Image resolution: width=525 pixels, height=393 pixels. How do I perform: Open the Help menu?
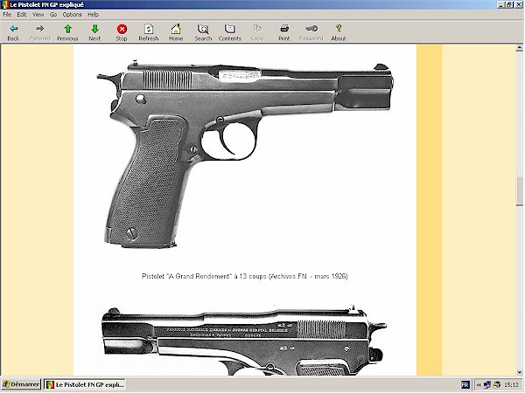(x=93, y=15)
